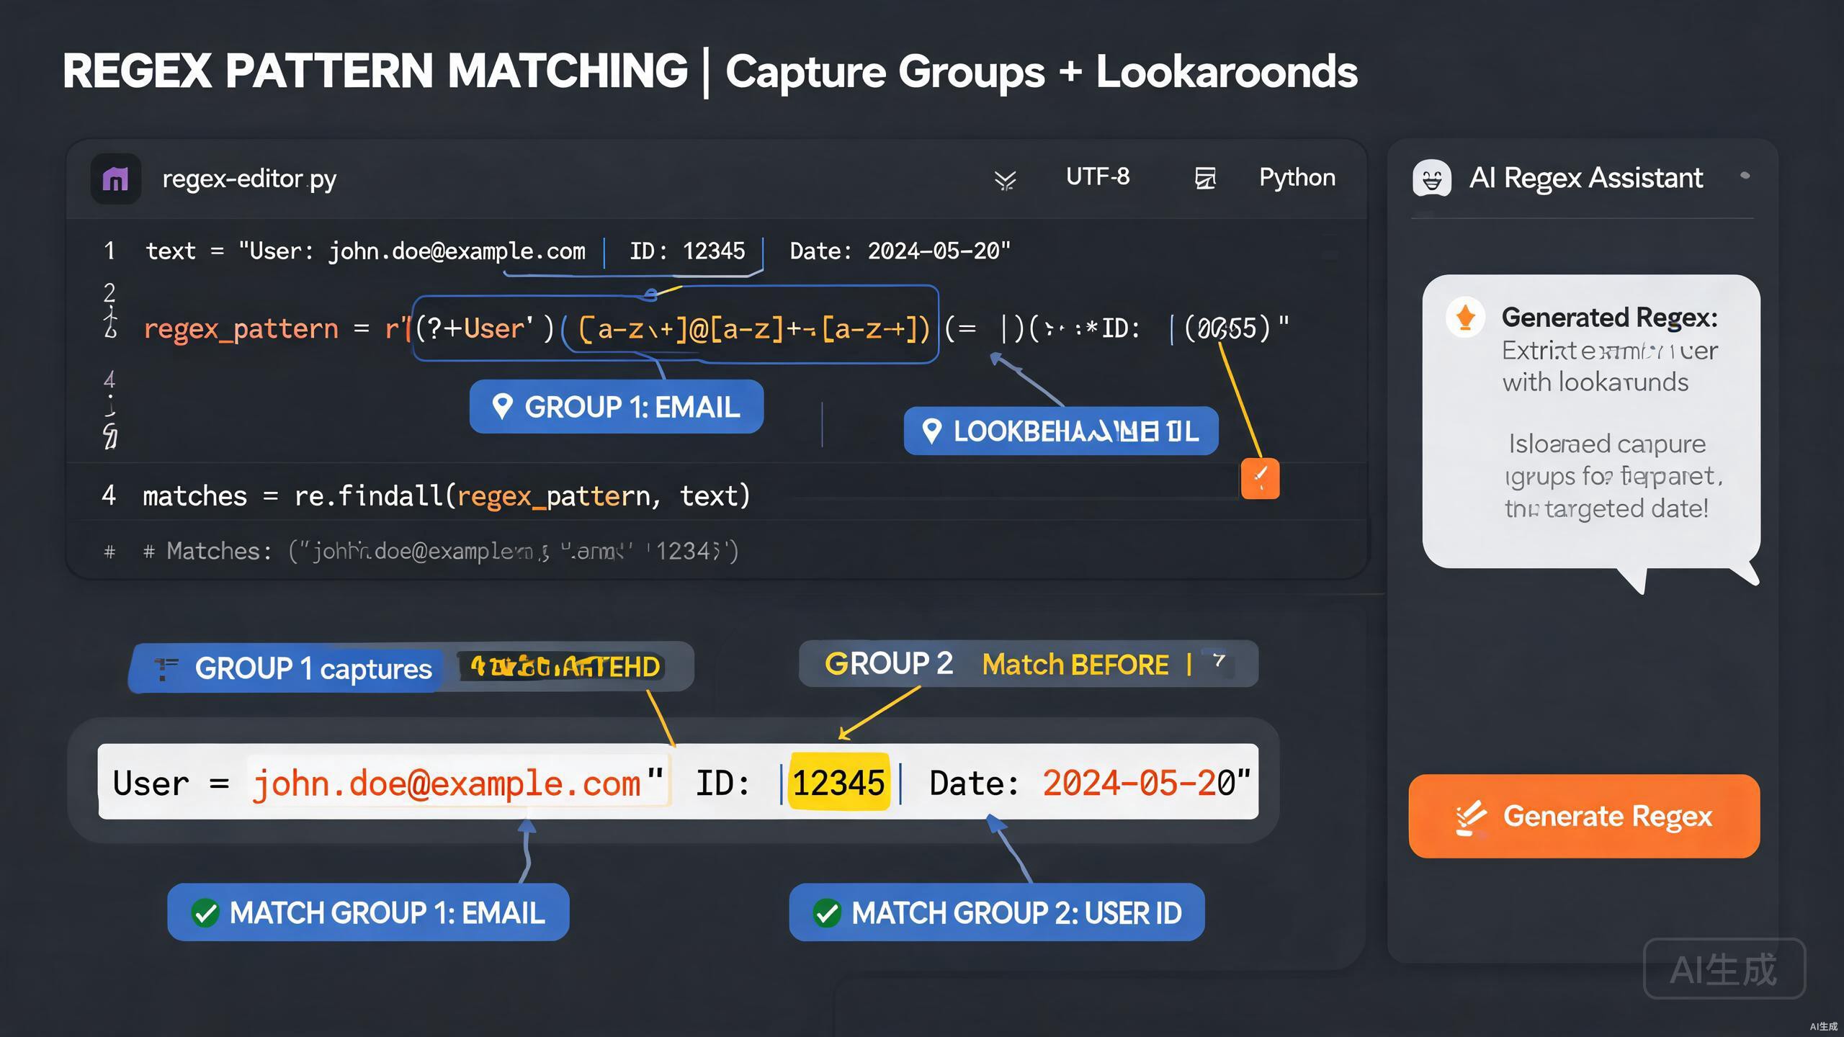The width and height of the screenshot is (1844, 1037).
Task: Select the UTF-8 encoding indicator
Action: pyautogui.click(x=1098, y=176)
